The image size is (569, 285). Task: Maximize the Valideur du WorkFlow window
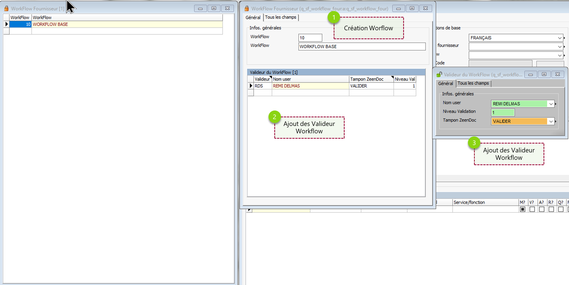click(544, 74)
